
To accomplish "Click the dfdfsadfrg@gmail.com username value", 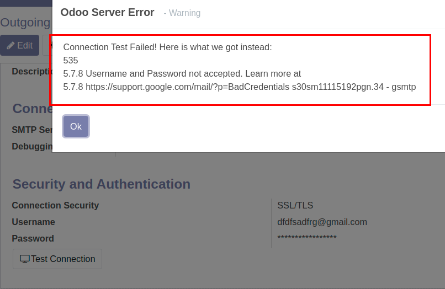I will (322, 222).
